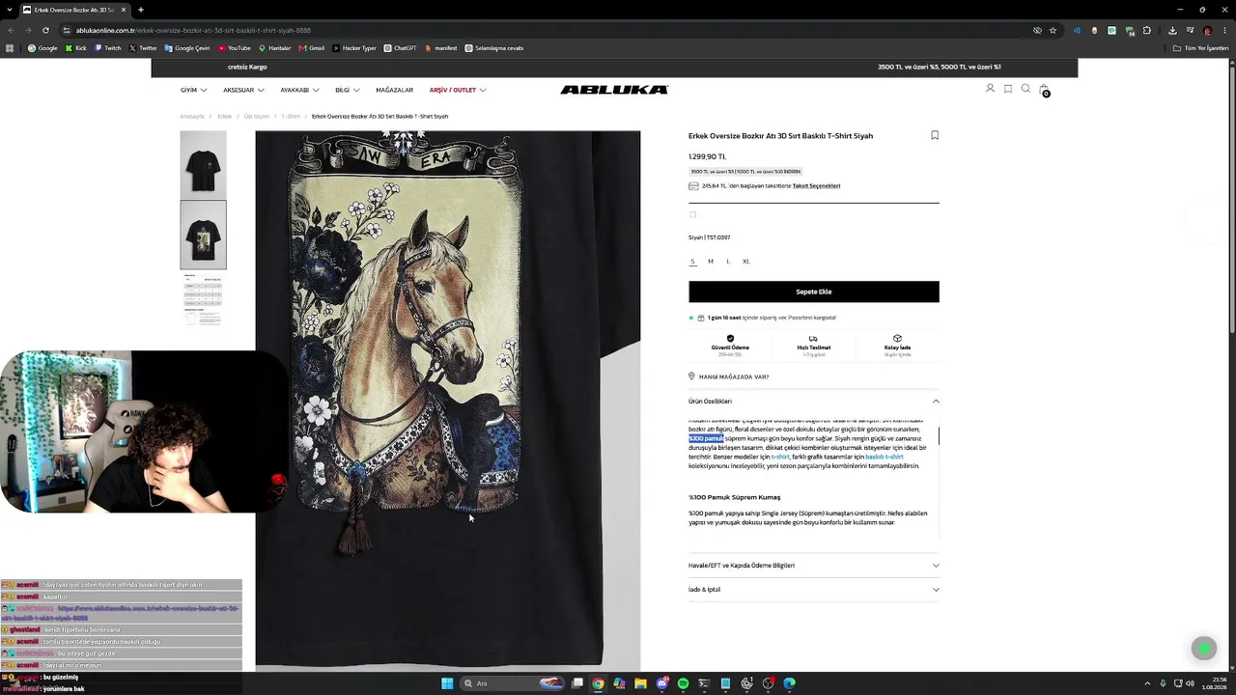Open the Taksit Seçenekleri link
The image size is (1236, 695).
816,185
